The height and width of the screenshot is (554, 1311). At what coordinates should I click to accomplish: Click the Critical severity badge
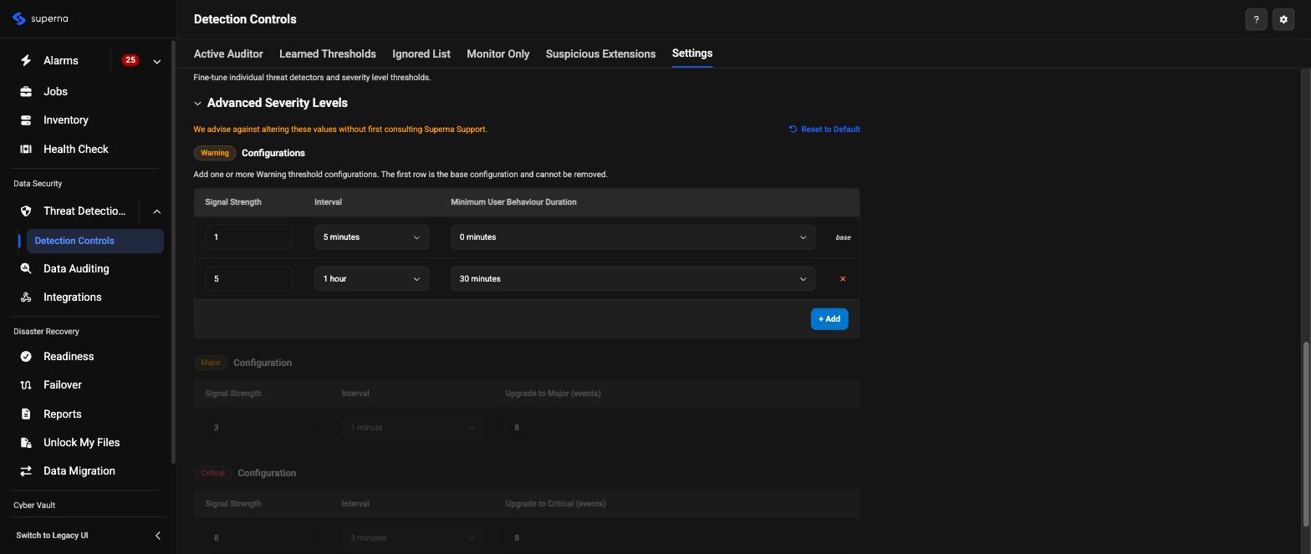212,473
